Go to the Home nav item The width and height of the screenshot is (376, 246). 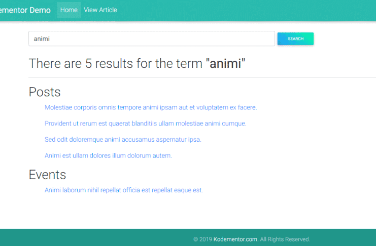coord(69,10)
